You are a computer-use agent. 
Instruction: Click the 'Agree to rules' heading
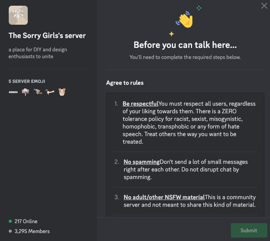click(x=125, y=83)
